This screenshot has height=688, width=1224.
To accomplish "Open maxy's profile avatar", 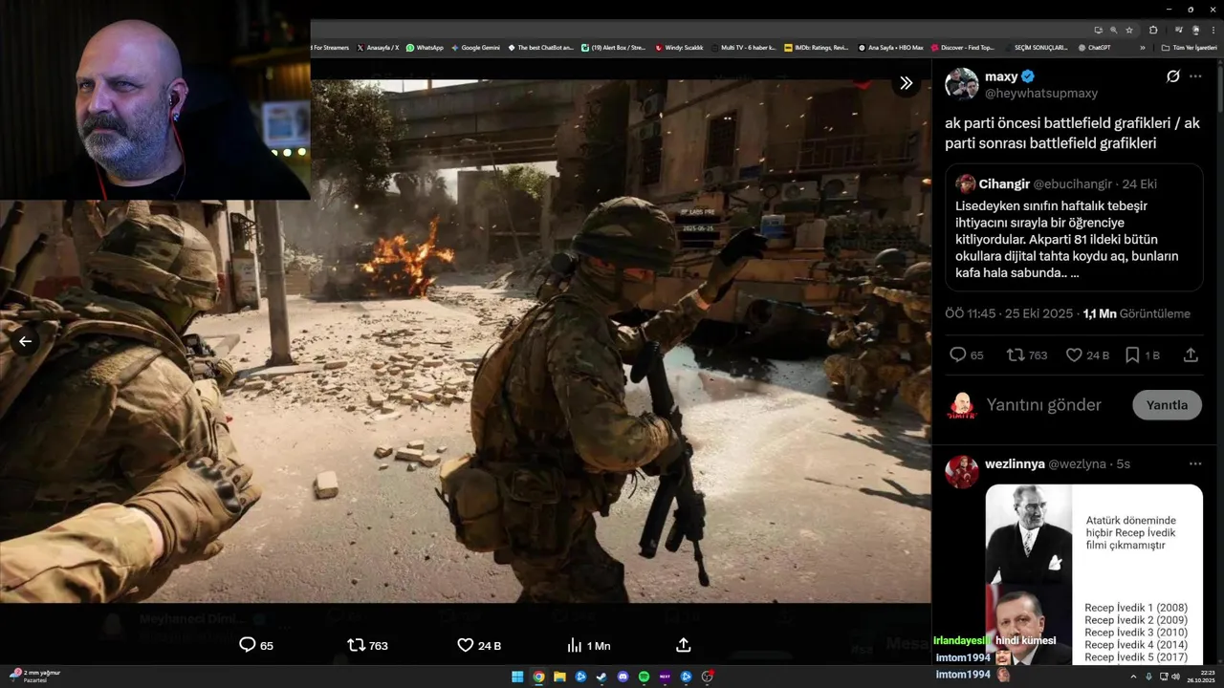I will (x=961, y=84).
